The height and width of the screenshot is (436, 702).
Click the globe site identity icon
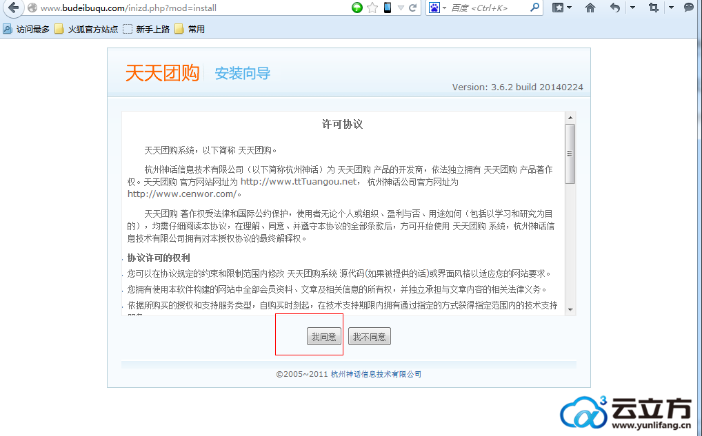(x=32, y=8)
